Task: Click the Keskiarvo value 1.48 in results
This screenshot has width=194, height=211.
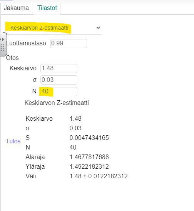Action: point(75,119)
